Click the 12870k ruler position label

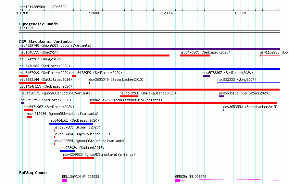coord(22,13)
